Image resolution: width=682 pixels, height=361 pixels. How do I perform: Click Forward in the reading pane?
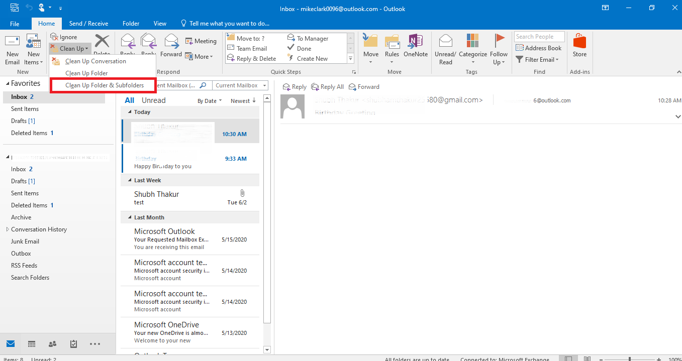pyautogui.click(x=364, y=87)
